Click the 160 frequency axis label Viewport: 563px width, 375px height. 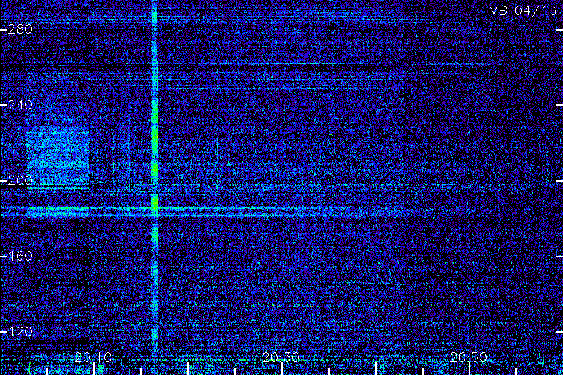click(x=20, y=256)
